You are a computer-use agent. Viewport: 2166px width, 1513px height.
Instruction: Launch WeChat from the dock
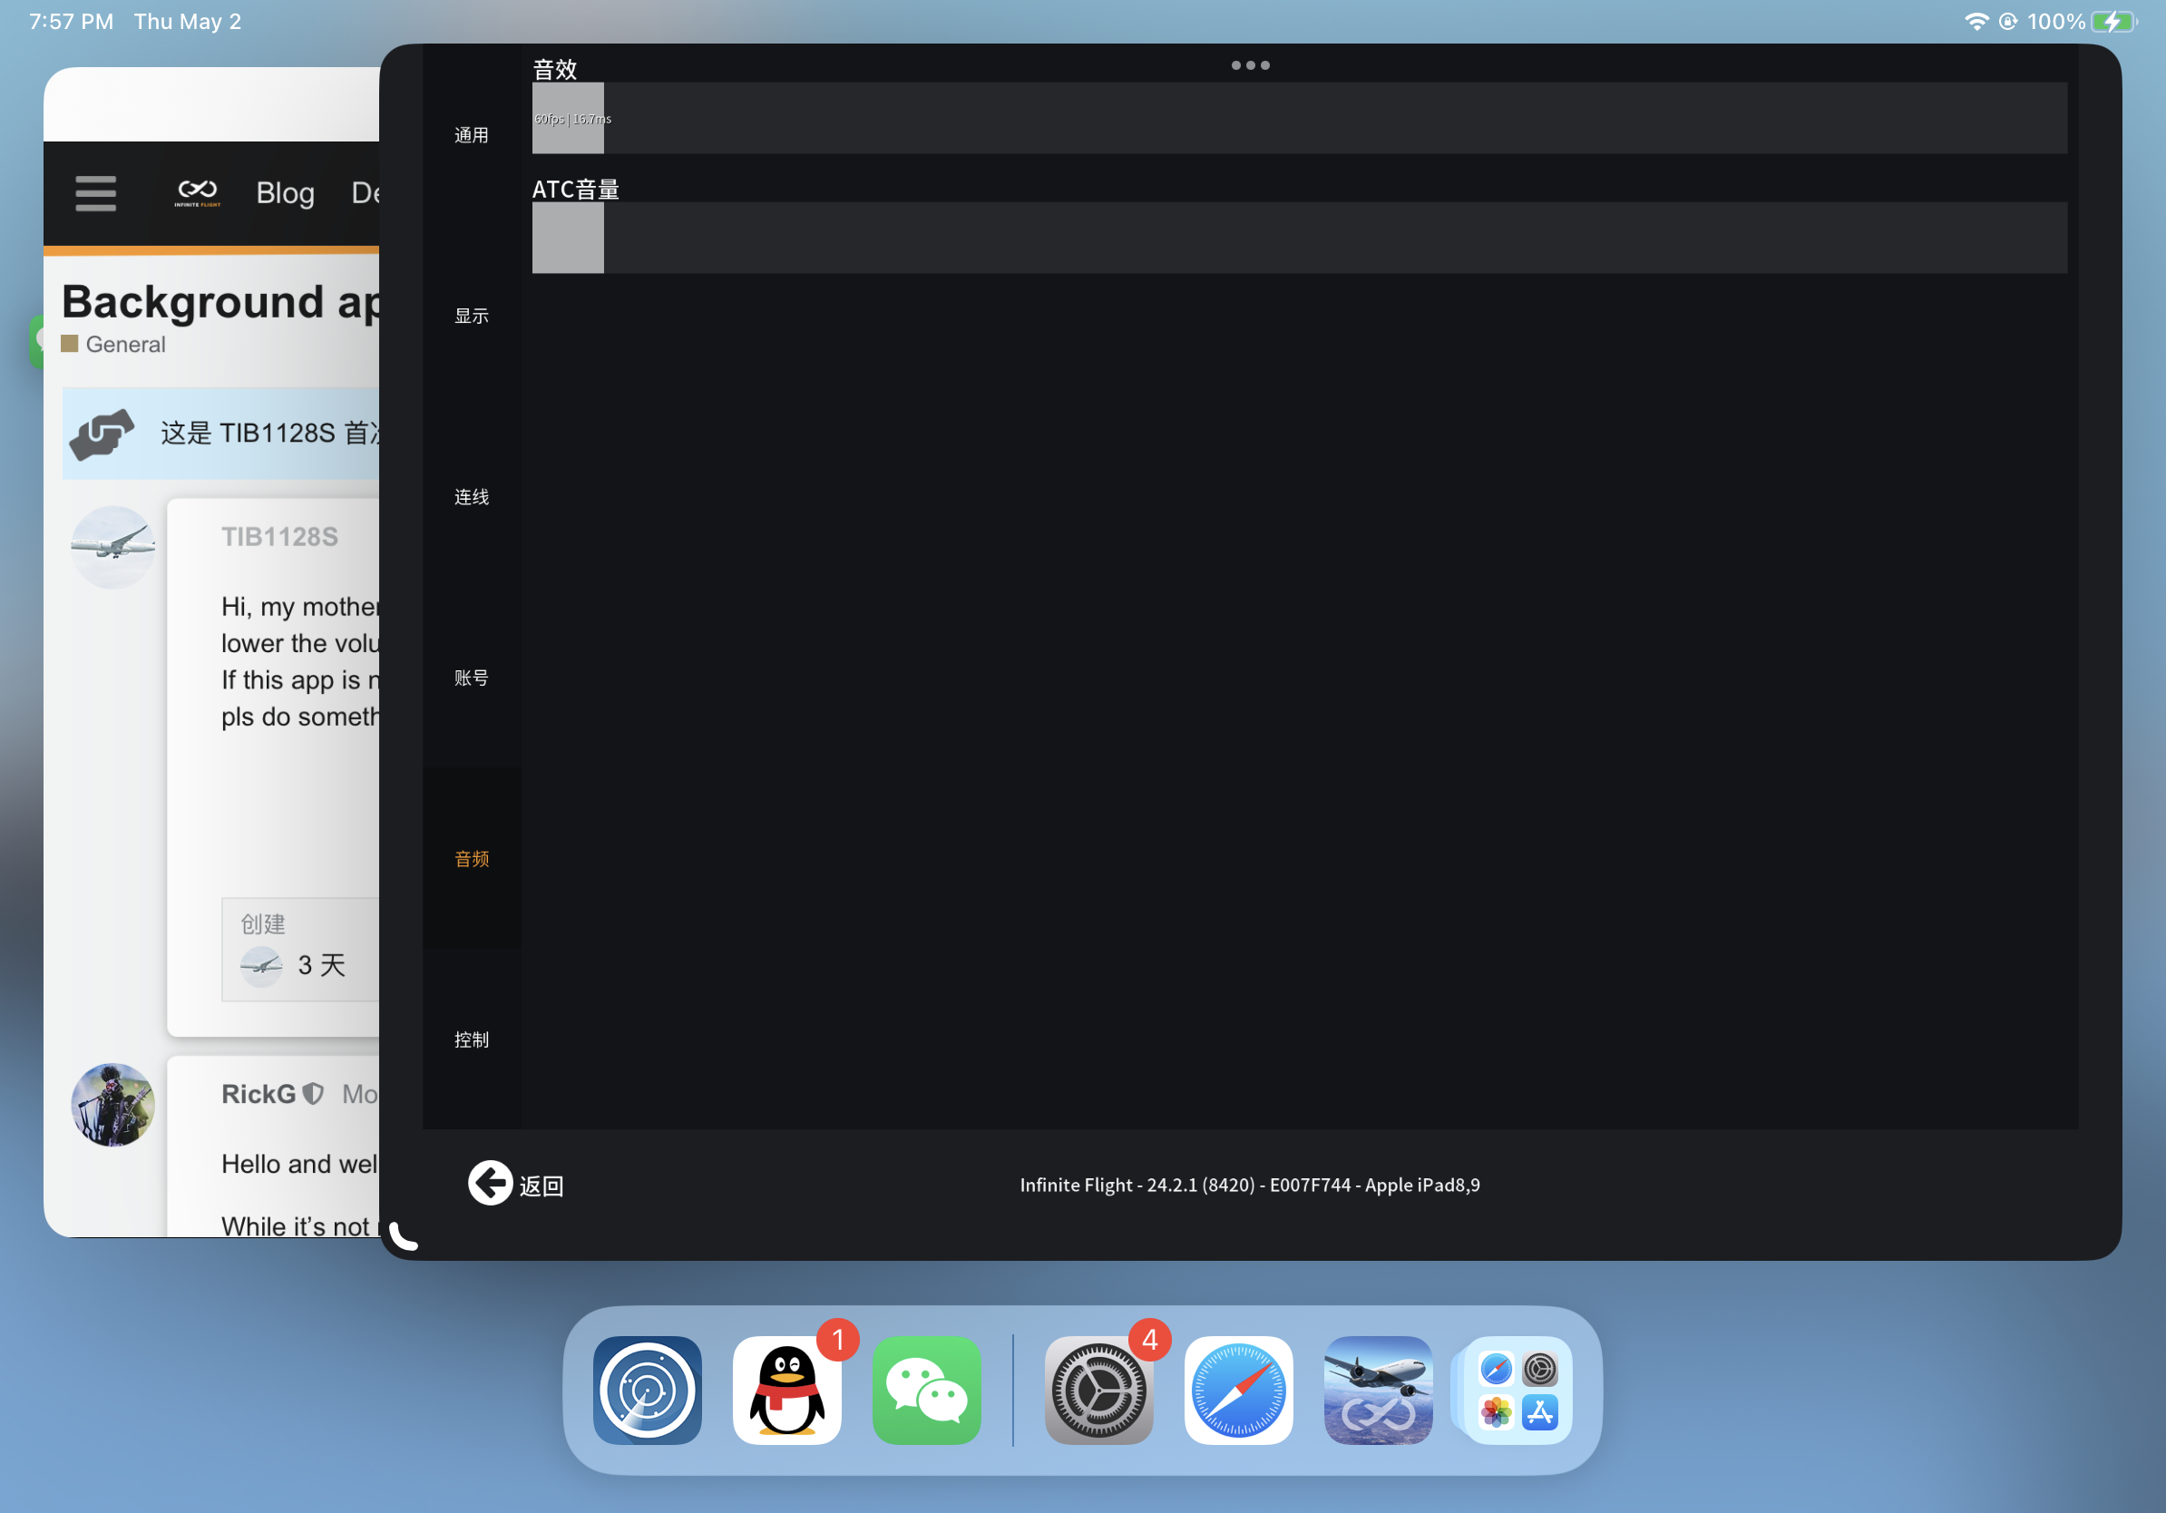(926, 1390)
